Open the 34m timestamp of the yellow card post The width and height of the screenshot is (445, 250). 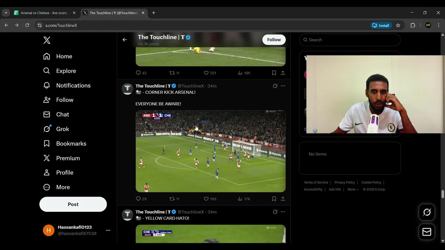[x=212, y=212]
